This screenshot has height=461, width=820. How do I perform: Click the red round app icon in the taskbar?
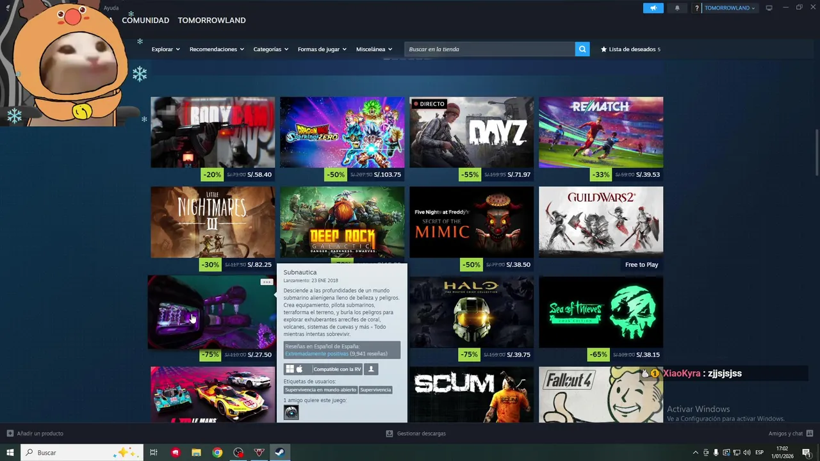point(176,453)
